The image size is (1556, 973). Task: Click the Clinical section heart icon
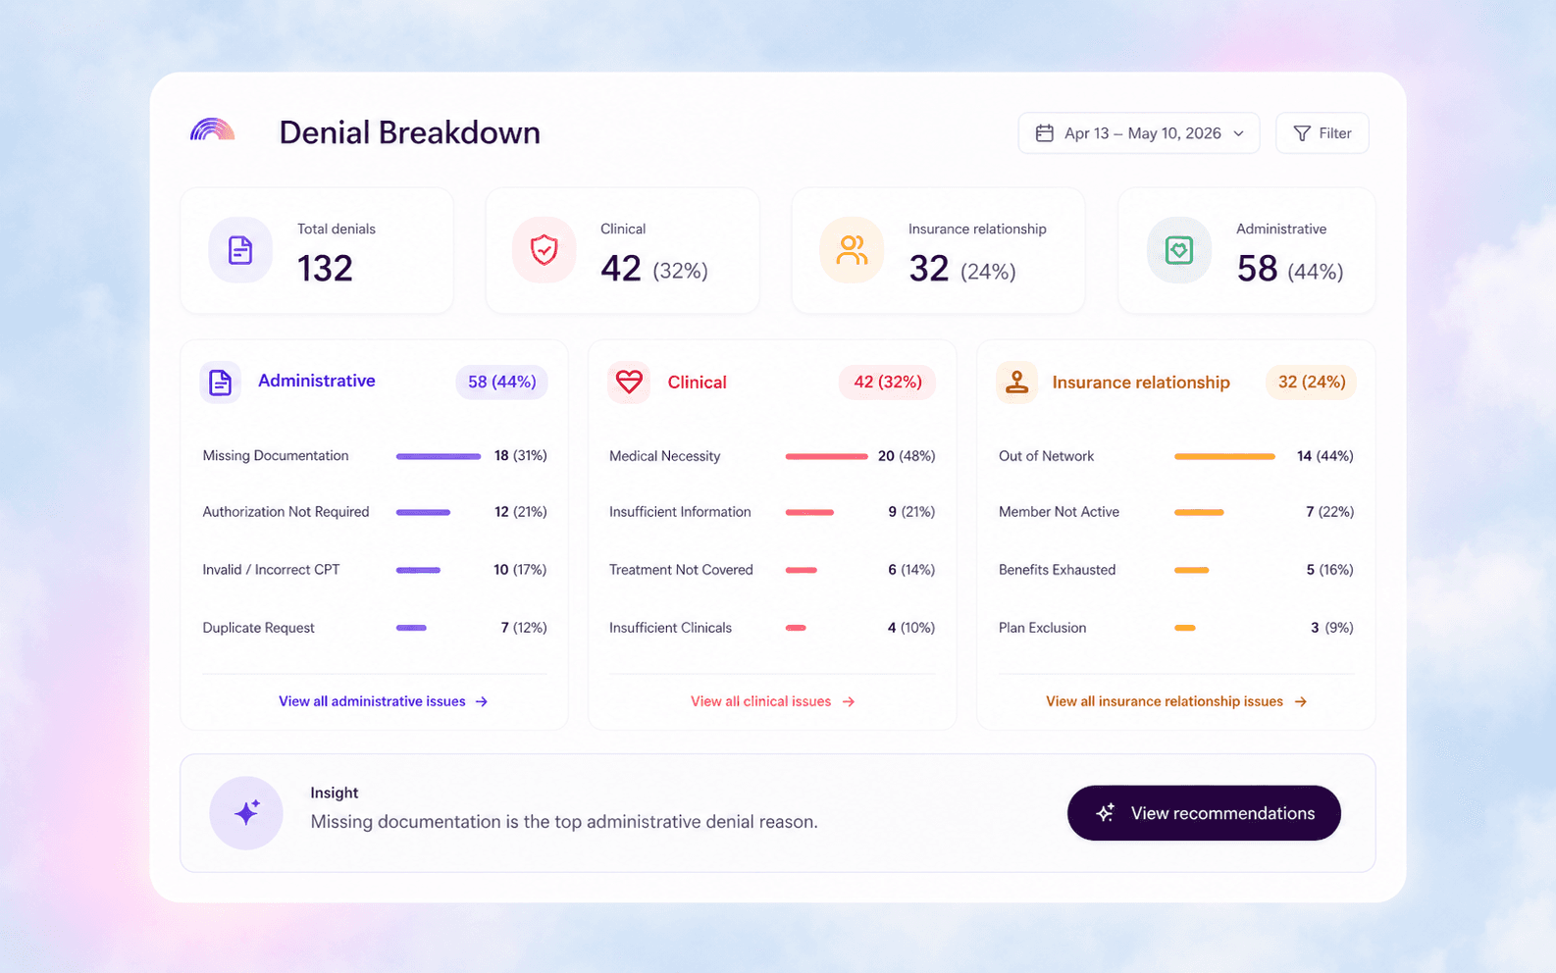(x=629, y=383)
